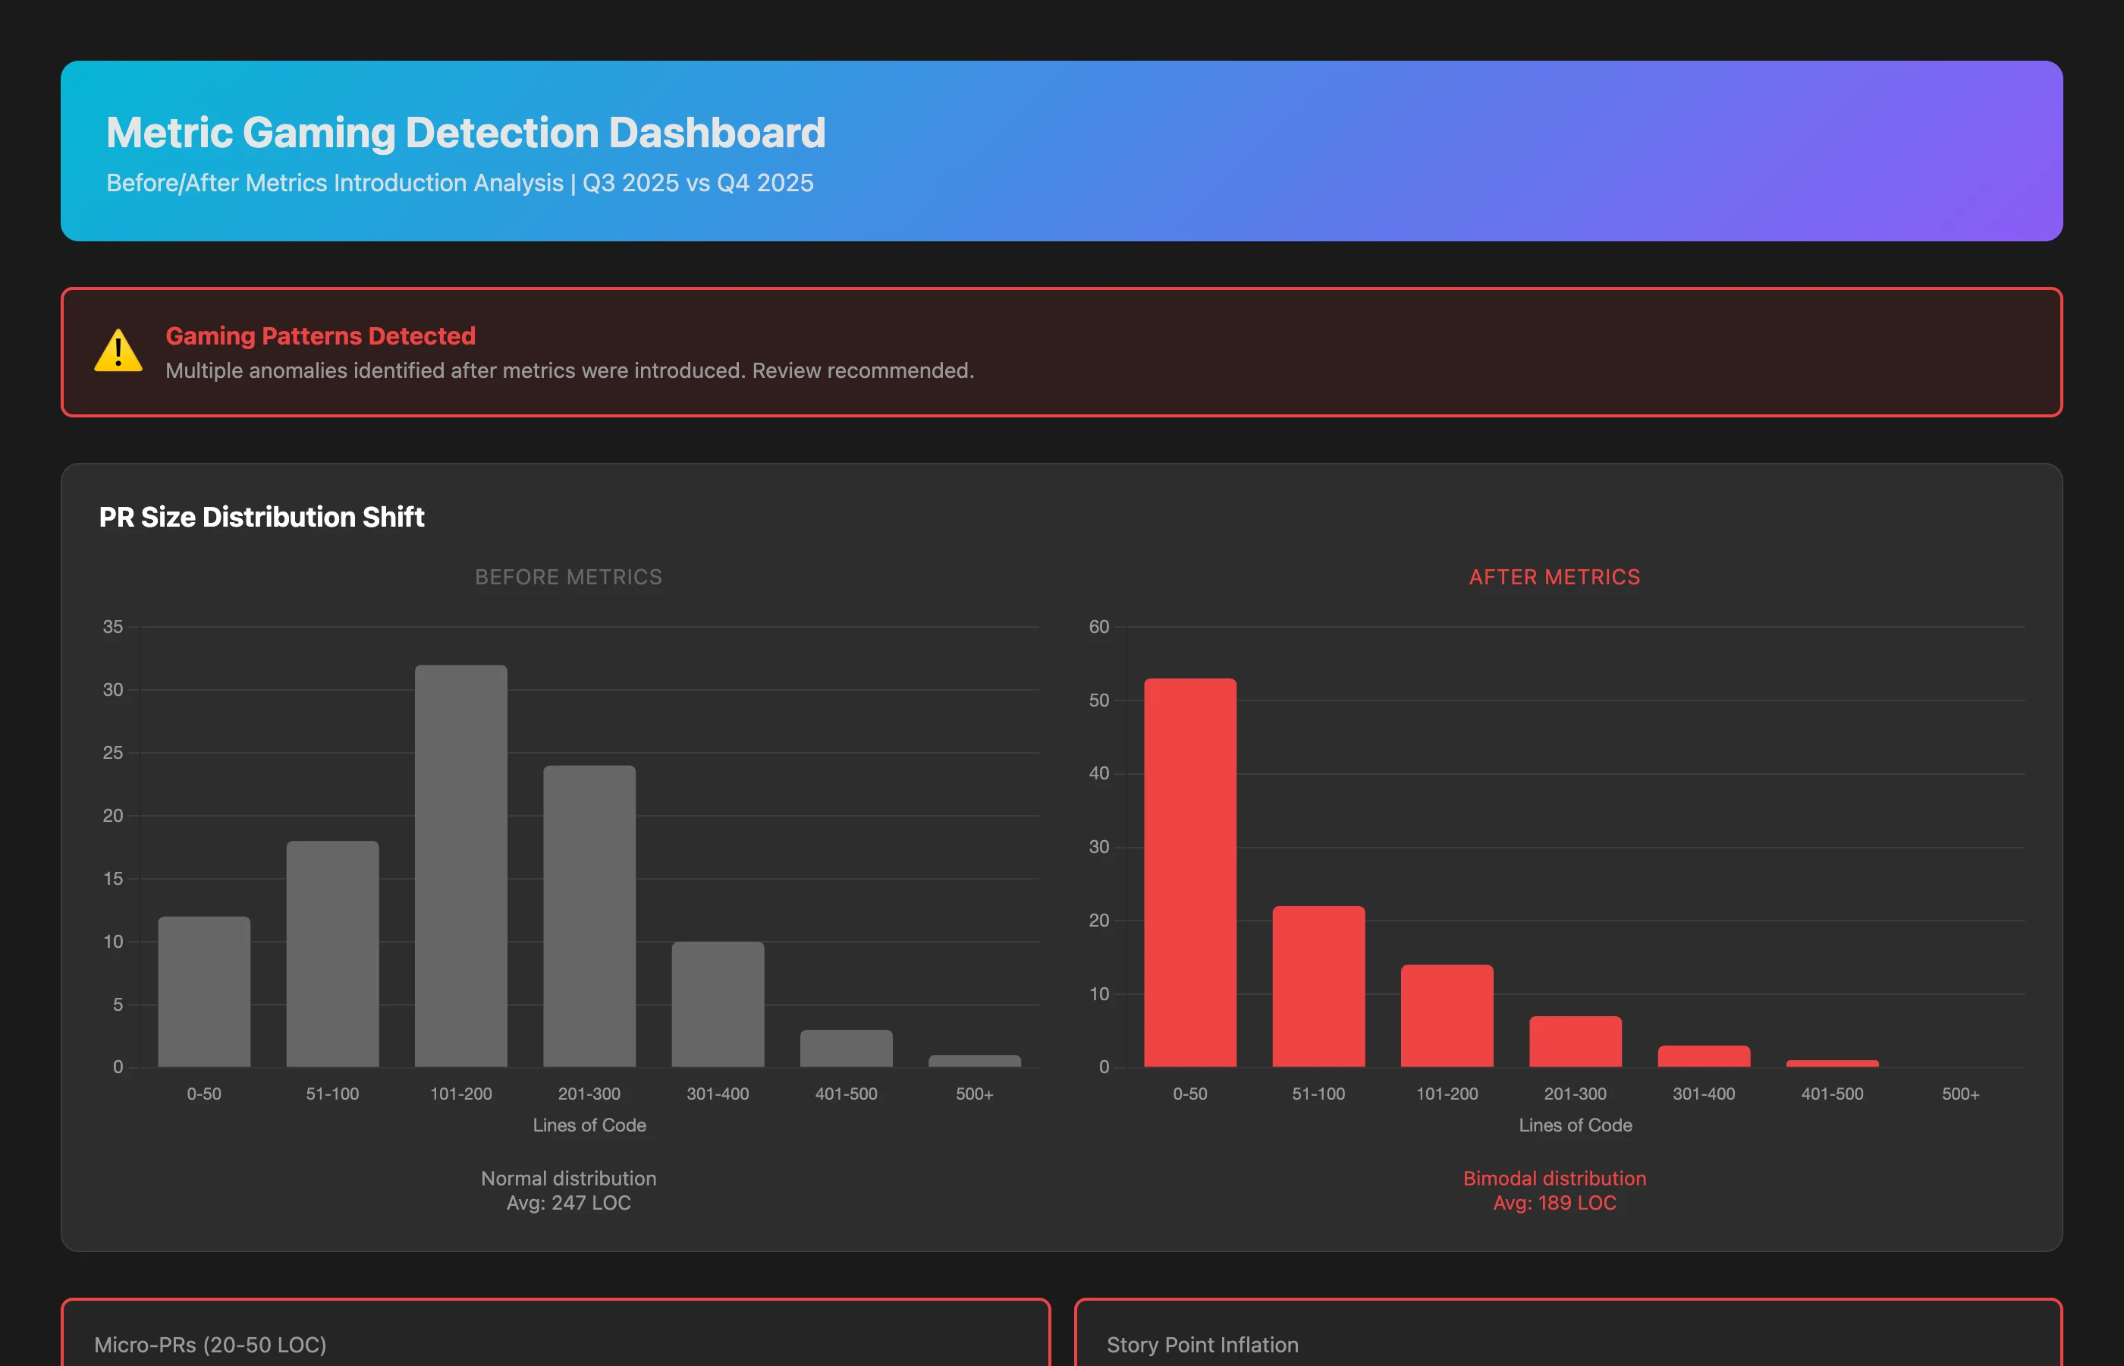Click 'Lines of Code' axis title under Before chart
Image resolution: width=2124 pixels, height=1366 pixels.
tap(589, 1125)
